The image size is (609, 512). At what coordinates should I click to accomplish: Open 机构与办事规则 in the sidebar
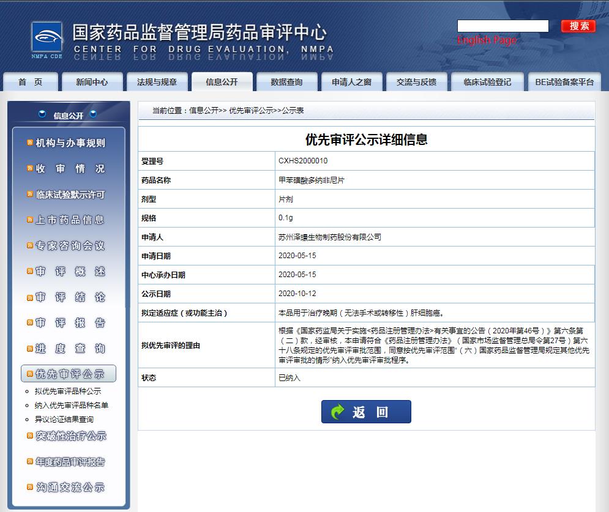click(x=70, y=143)
